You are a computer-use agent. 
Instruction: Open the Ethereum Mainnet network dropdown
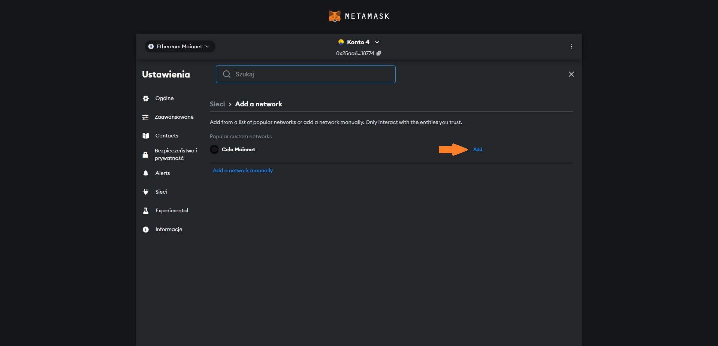coord(180,46)
